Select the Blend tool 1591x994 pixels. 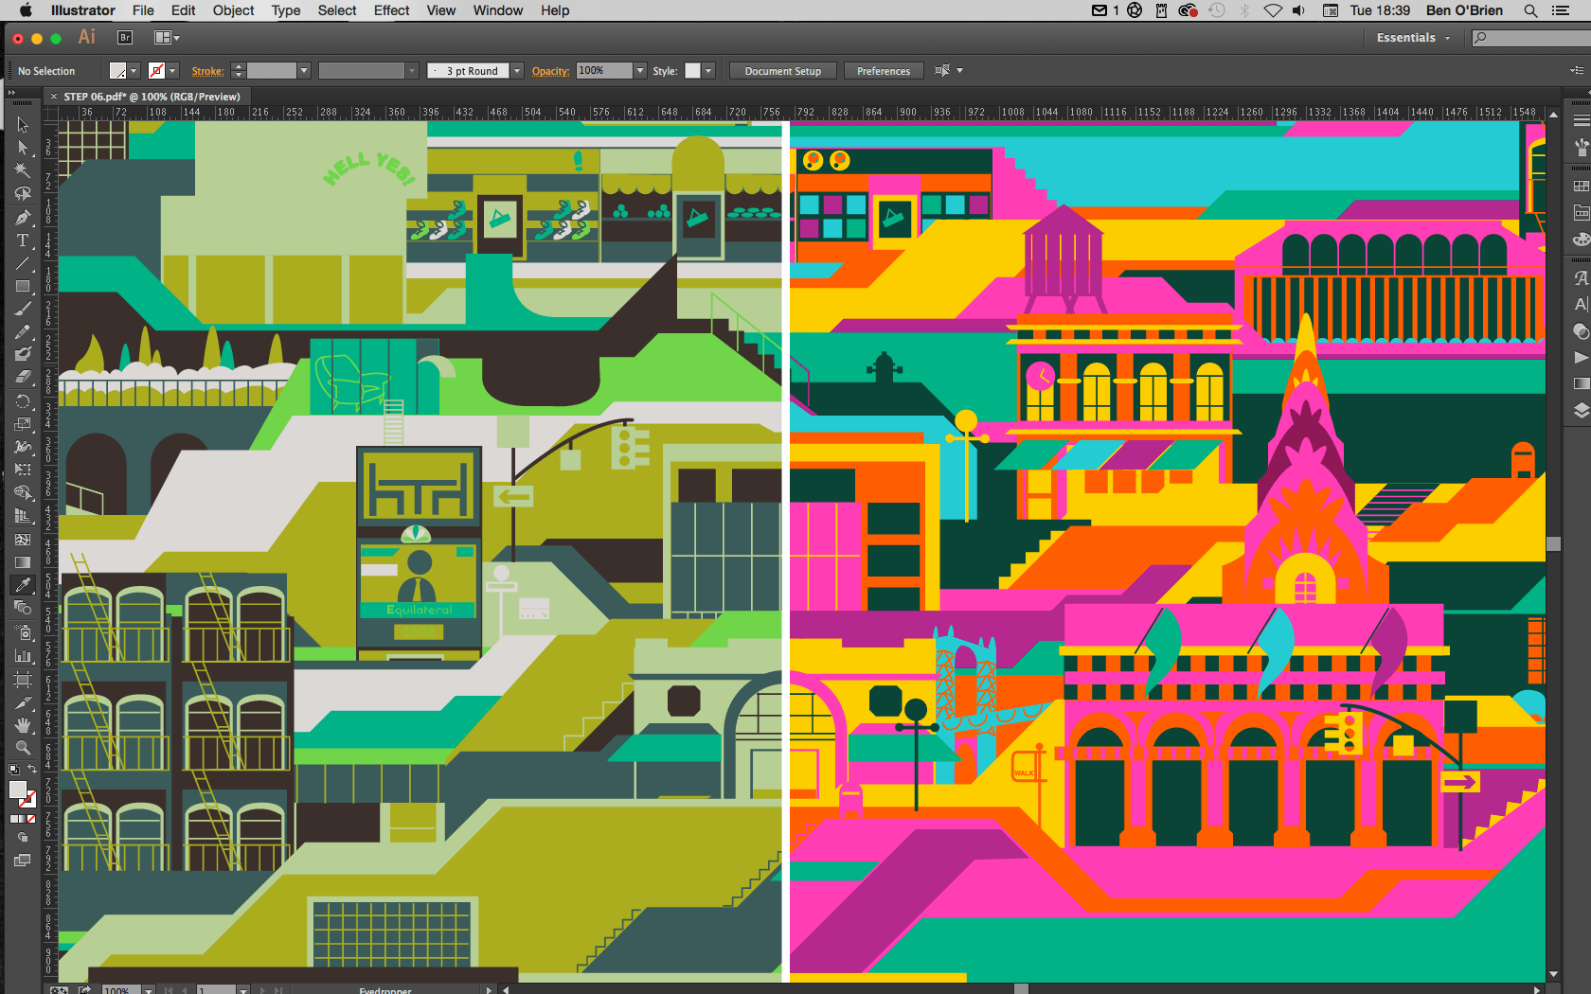(x=23, y=608)
